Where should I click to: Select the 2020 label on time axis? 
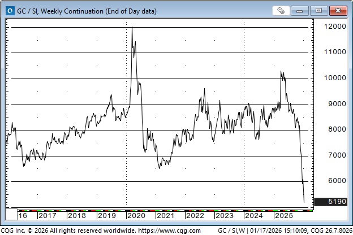pos(136,216)
